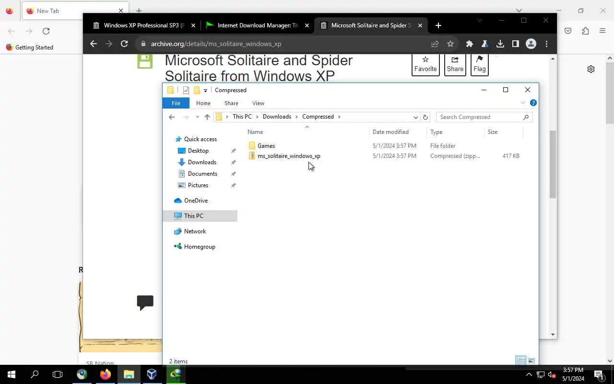This screenshot has width=614, height=384.
Task: Sort files by the Name column header
Action: [x=255, y=132]
